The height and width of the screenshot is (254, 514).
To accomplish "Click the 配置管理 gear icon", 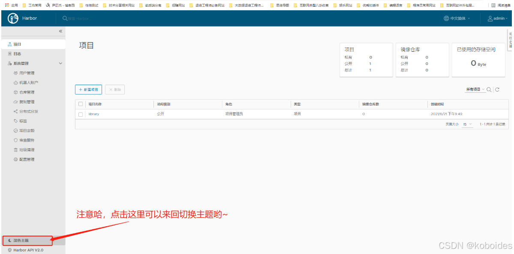I will (15, 159).
